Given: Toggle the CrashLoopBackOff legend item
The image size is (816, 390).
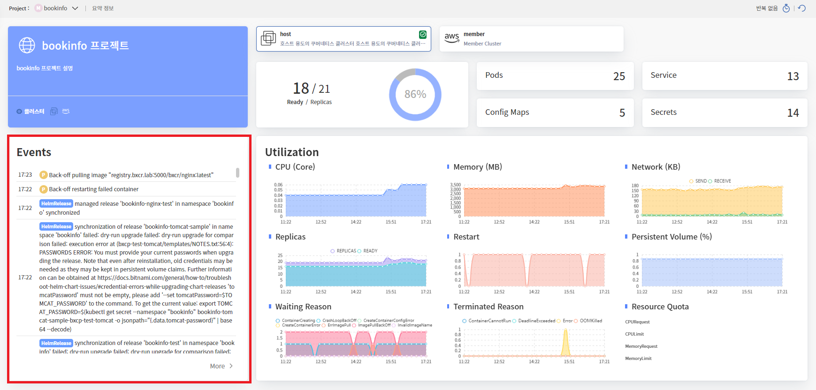Looking at the screenshot, I should coord(336,321).
